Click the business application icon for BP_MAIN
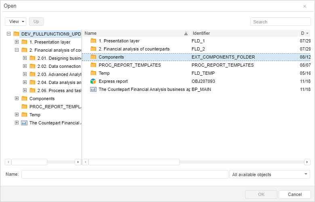This screenshot has width=315, height=202. click(93, 89)
